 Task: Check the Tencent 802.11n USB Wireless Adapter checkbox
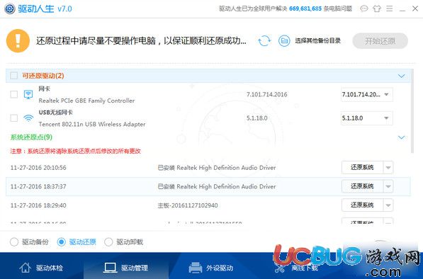click(x=13, y=118)
